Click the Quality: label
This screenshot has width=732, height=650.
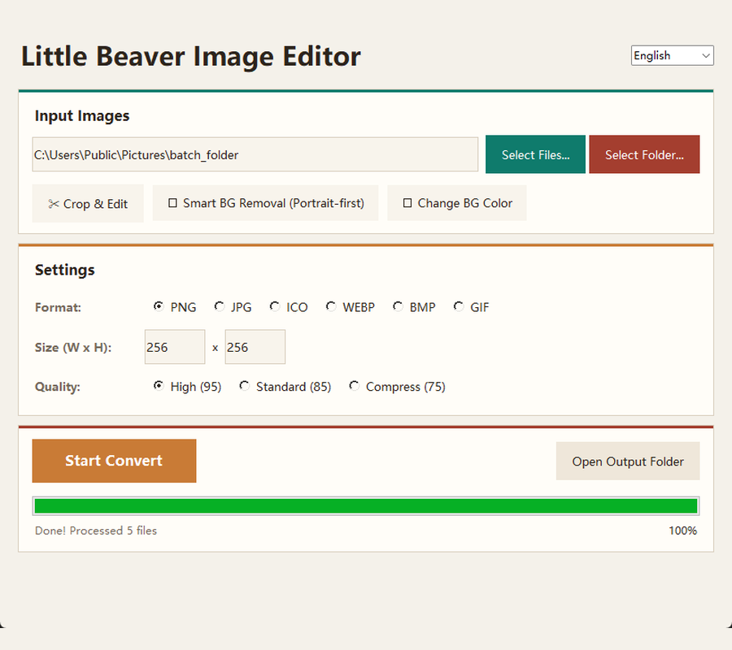pos(58,387)
